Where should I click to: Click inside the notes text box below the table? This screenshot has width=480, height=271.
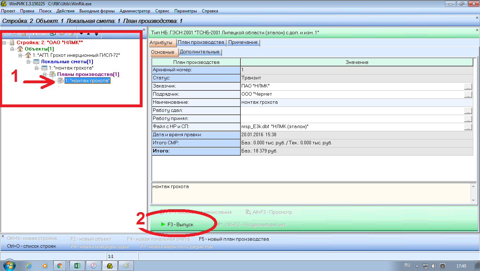[x=311, y=193]
